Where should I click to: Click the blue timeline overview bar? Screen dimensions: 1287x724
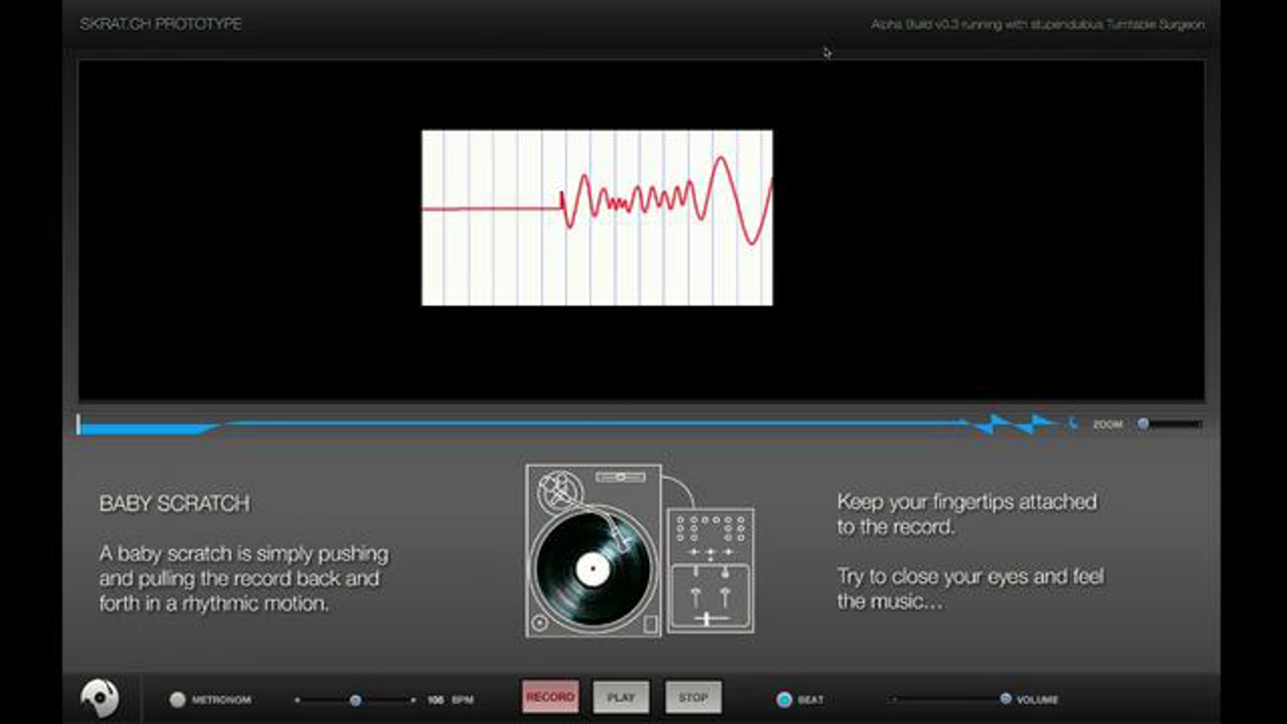point(536,424)
